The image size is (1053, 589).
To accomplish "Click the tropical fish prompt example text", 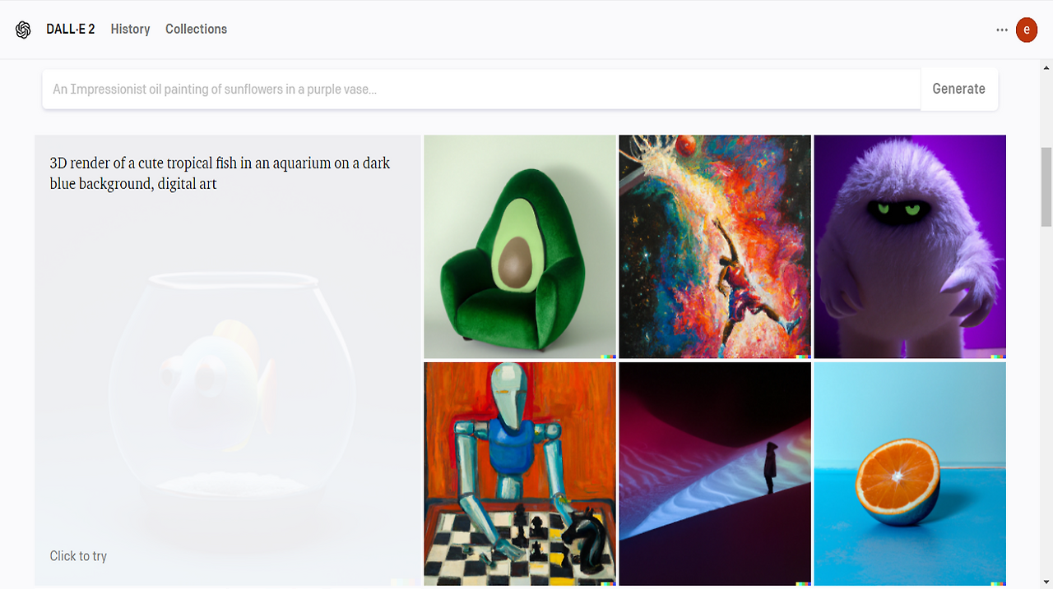I will pyautogui.click(x=220, y=173).
